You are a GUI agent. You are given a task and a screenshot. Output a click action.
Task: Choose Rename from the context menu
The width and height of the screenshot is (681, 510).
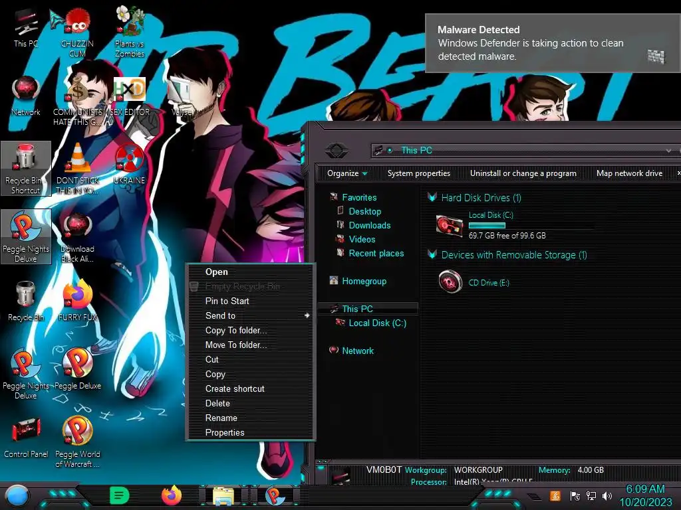click(x=250, y=418)
